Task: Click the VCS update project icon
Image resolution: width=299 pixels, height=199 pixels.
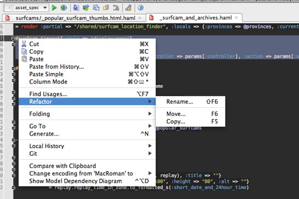Action: 76,8
